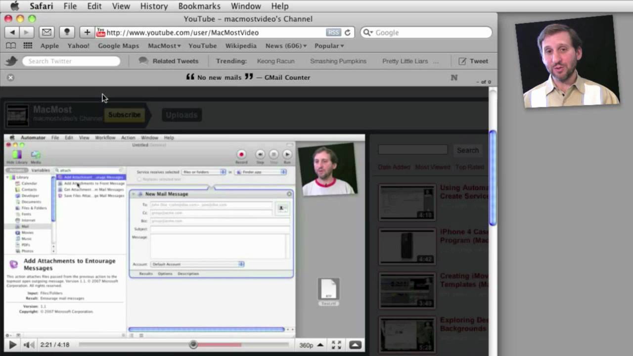The height and width of the screenshot is (356, 633).
Task: Open the MacMost bookmarks dropdown
Action: point(164,45)
